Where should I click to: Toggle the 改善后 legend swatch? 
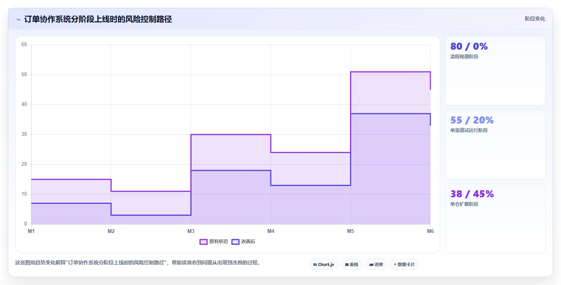235,242
